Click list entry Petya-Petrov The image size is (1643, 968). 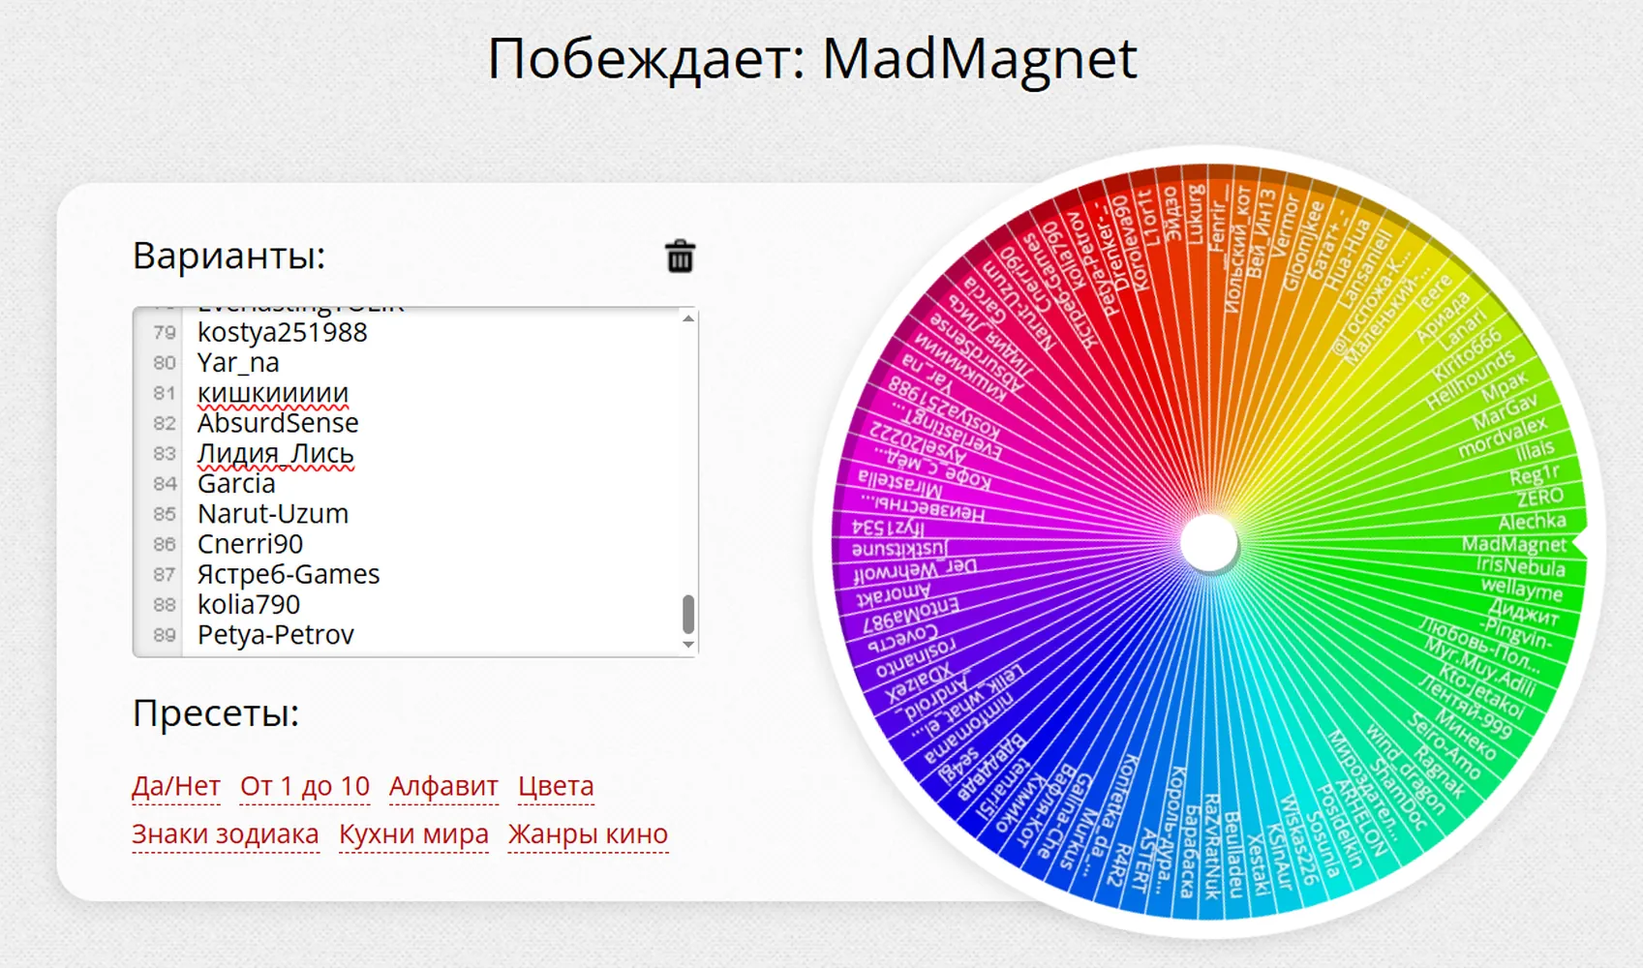click(x=276, y=635)
